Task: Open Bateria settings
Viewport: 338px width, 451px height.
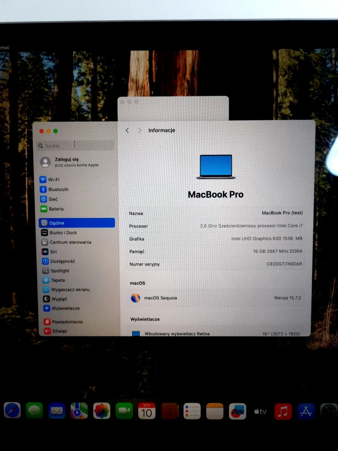Action: (x=57, y=209)
